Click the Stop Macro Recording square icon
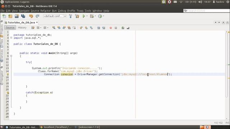This screenshot has height=129, width=230. (x=116, y=28)
